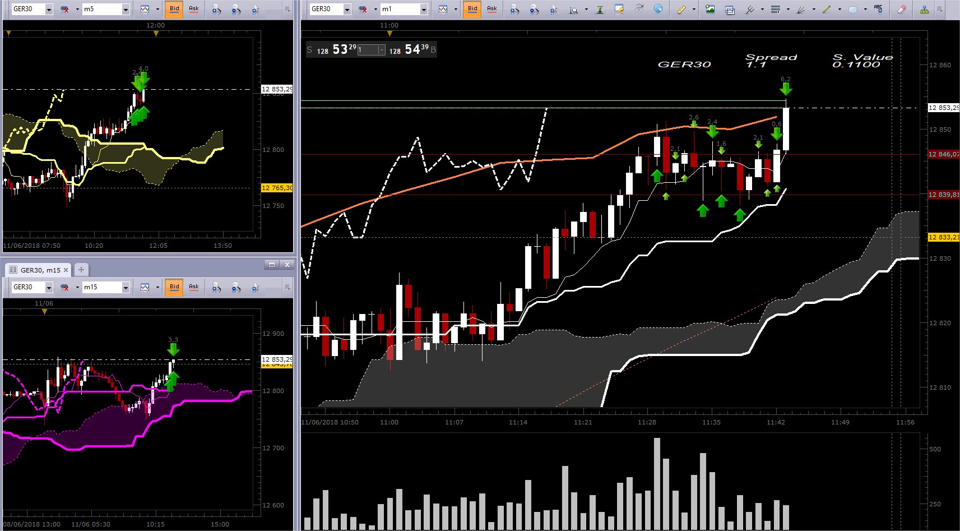Viewport: 960px width, 531px height.
Task: Select the pitchfork drawing tool
Action: coord(749,9)
